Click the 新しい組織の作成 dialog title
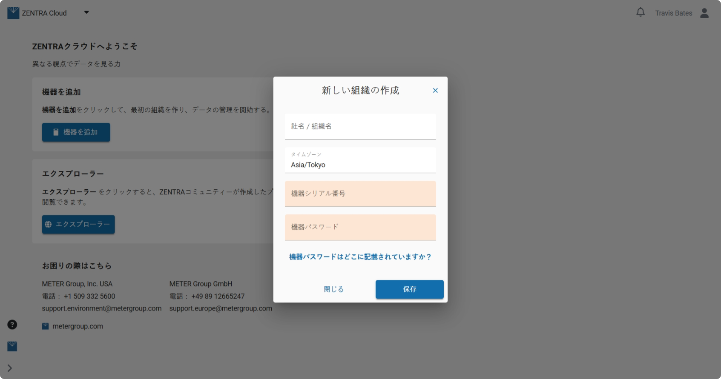Screen dimensions: 721x379 click(x=360, y=90)
